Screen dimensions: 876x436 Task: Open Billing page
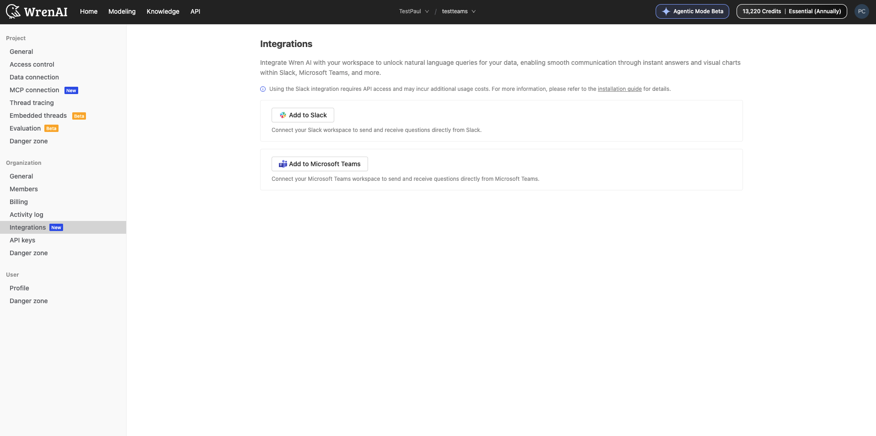63,202
